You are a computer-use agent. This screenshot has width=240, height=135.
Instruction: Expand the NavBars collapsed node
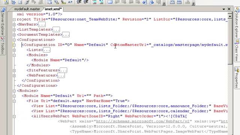(x=14, y=25)
